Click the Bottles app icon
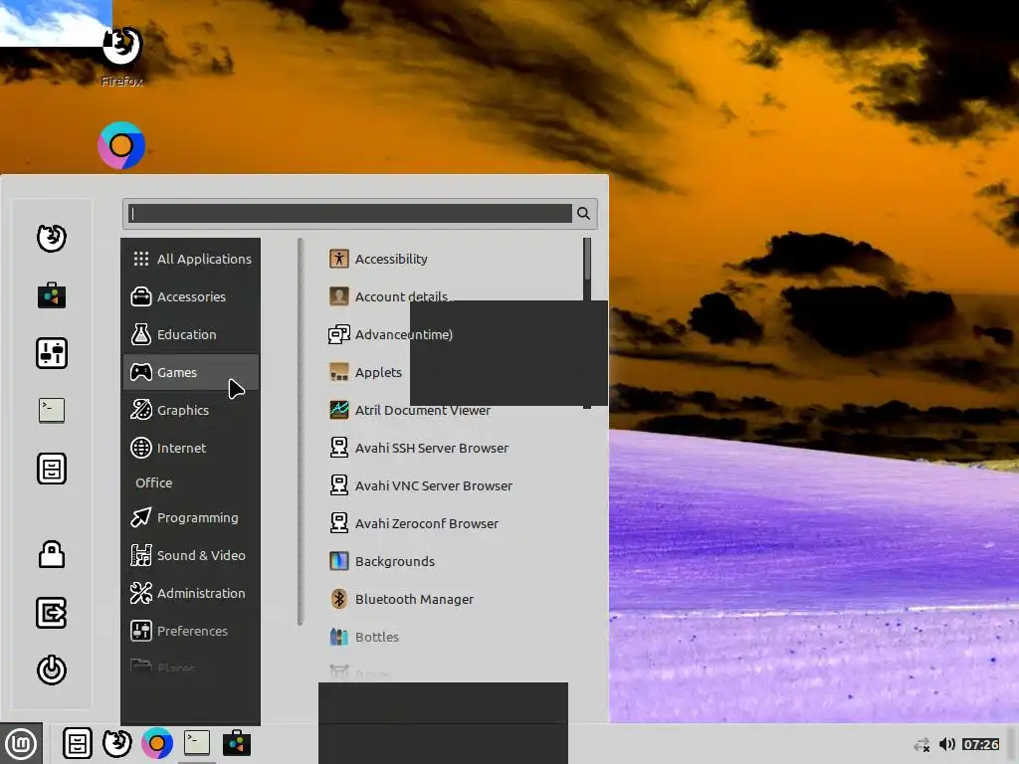The width and height of the screenshot is (1019, 764). [x=338, y=636]
